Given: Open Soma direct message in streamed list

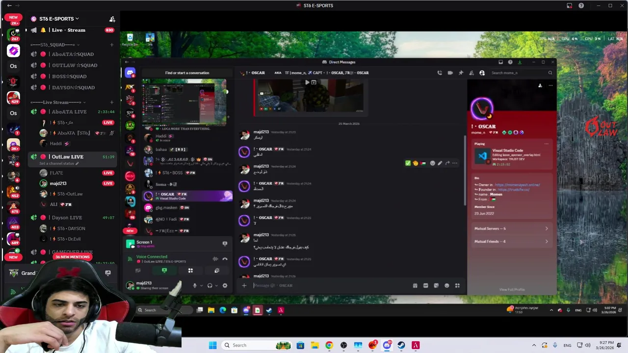Looking at the screenshot, I should pos(186,184).
